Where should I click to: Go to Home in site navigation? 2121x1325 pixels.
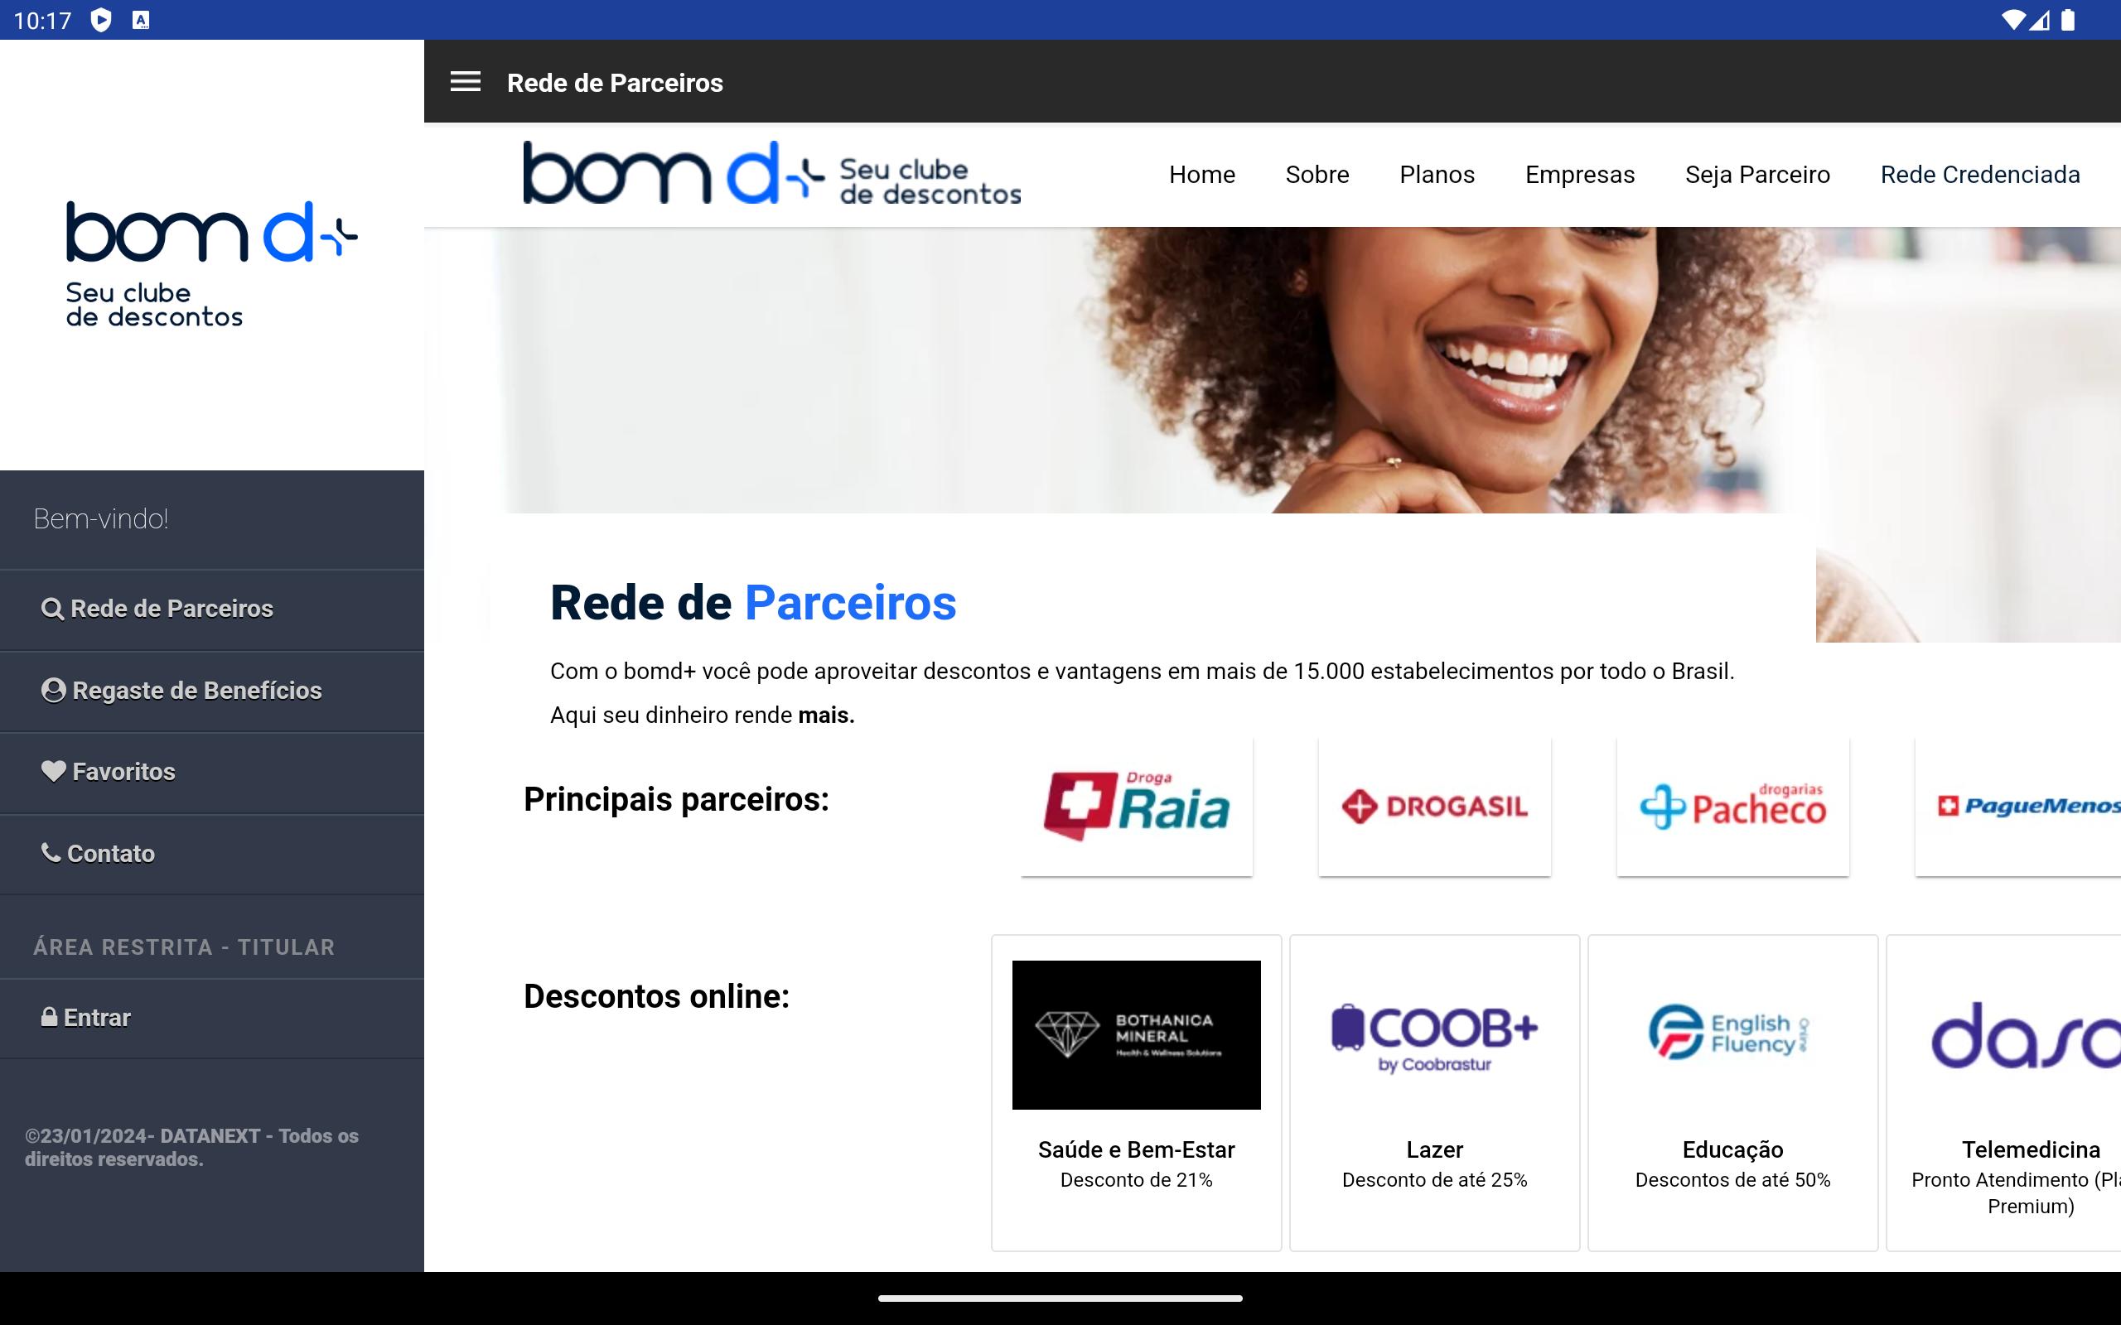pos(1201,175)
